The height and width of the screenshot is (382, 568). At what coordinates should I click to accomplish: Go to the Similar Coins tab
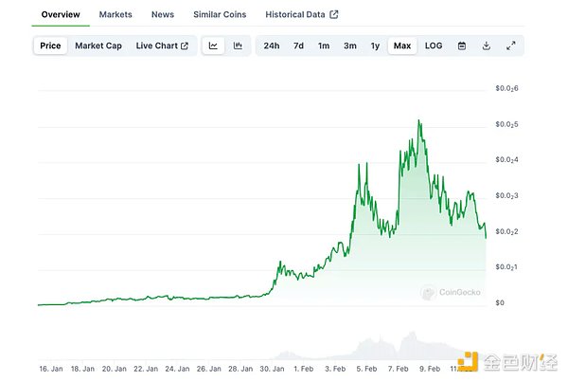click(x=222, y=15)
